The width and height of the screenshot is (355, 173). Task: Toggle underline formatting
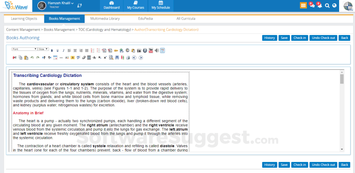58,51
